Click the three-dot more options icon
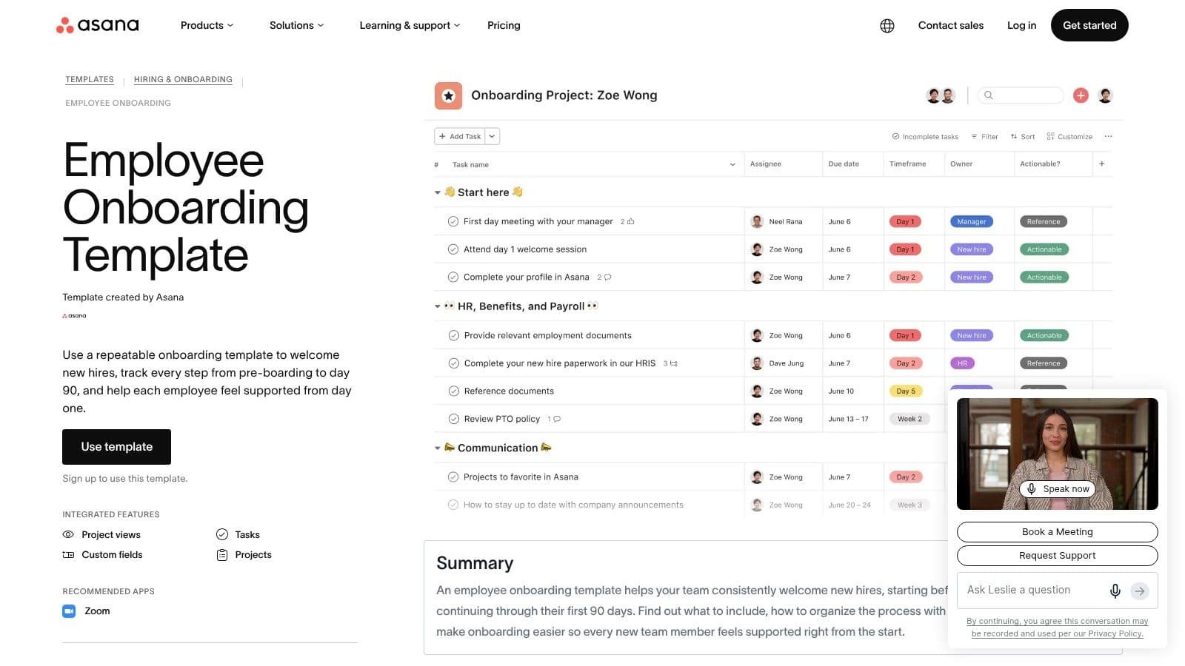This screenshot has width=1185, height=666. pos(1108,136)
